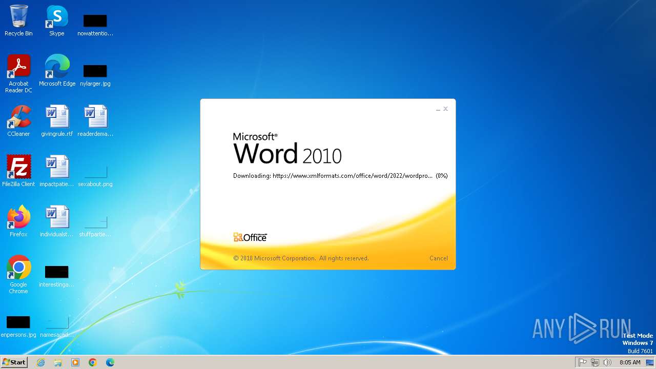Viewport: 656px width, 369px height.
Task: Click the Show Desktop tray icon
Action: [650, 362]
